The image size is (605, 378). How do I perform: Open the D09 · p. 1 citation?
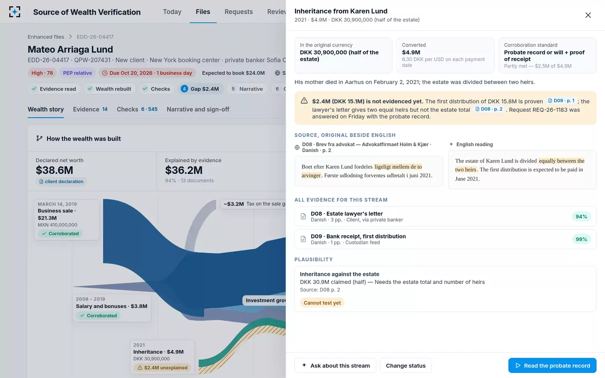(561, 101)
